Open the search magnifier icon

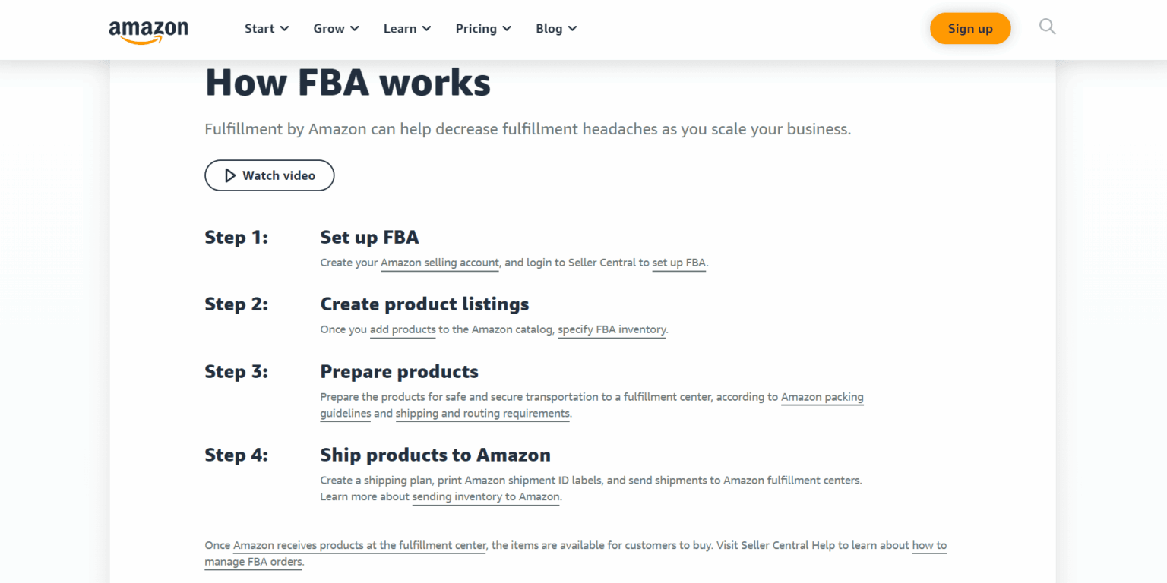pos(1047,27)
